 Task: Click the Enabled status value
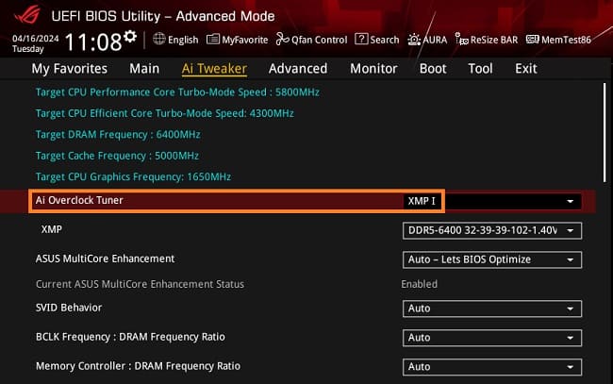click(x=419, y=284)
